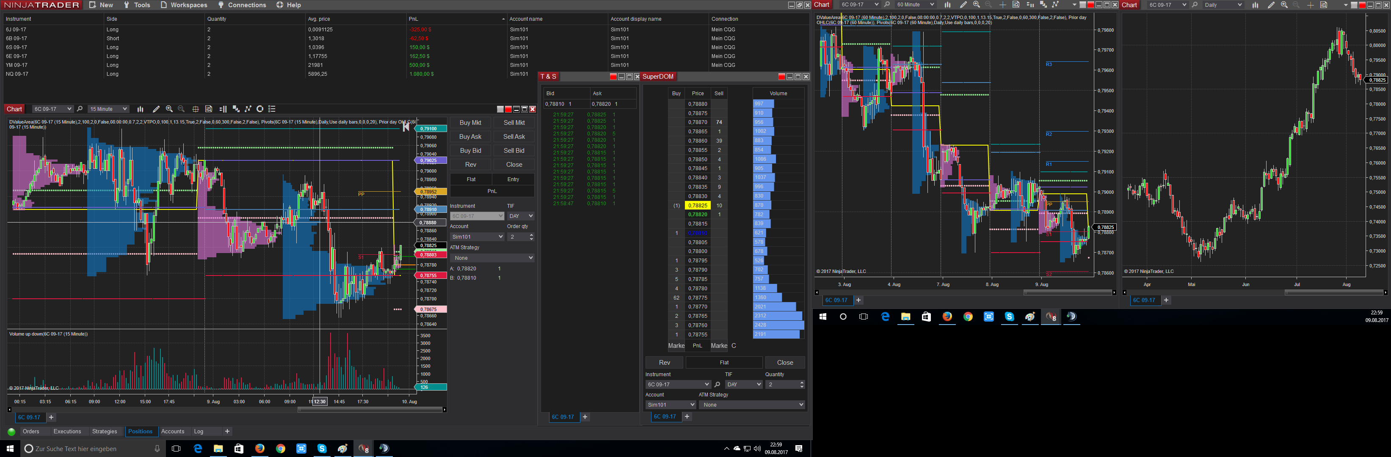The image size is (1391, 457).
Task: Open Strategies dialog in 15 Minute chart
Action: pyautogui.click(x=248, y=109)
